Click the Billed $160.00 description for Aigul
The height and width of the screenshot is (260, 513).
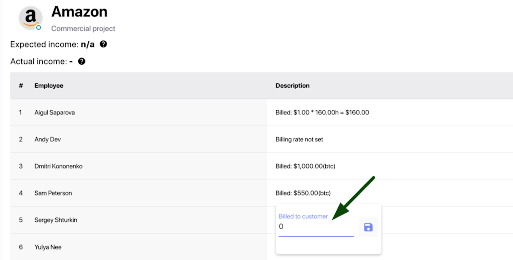pyautogui.click(x=322, y=112)
